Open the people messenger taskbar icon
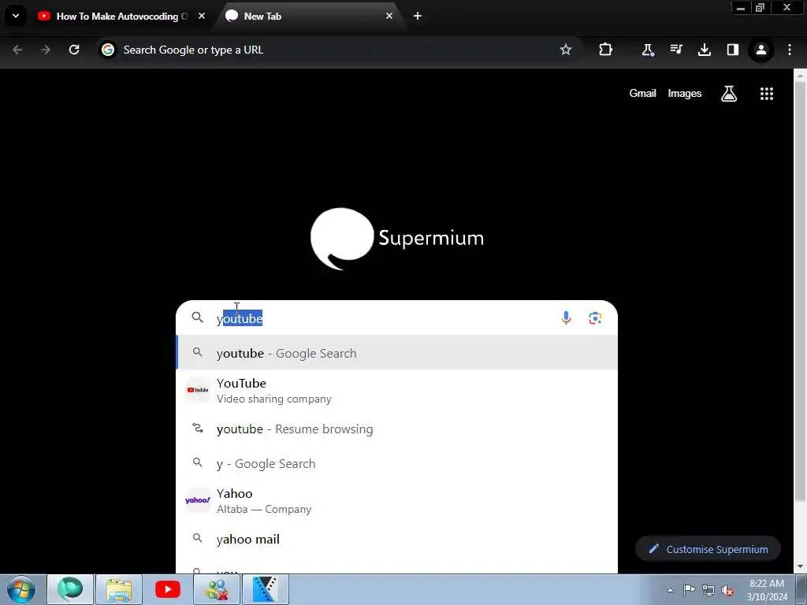807x605 pixels. [x=217, y=589]
